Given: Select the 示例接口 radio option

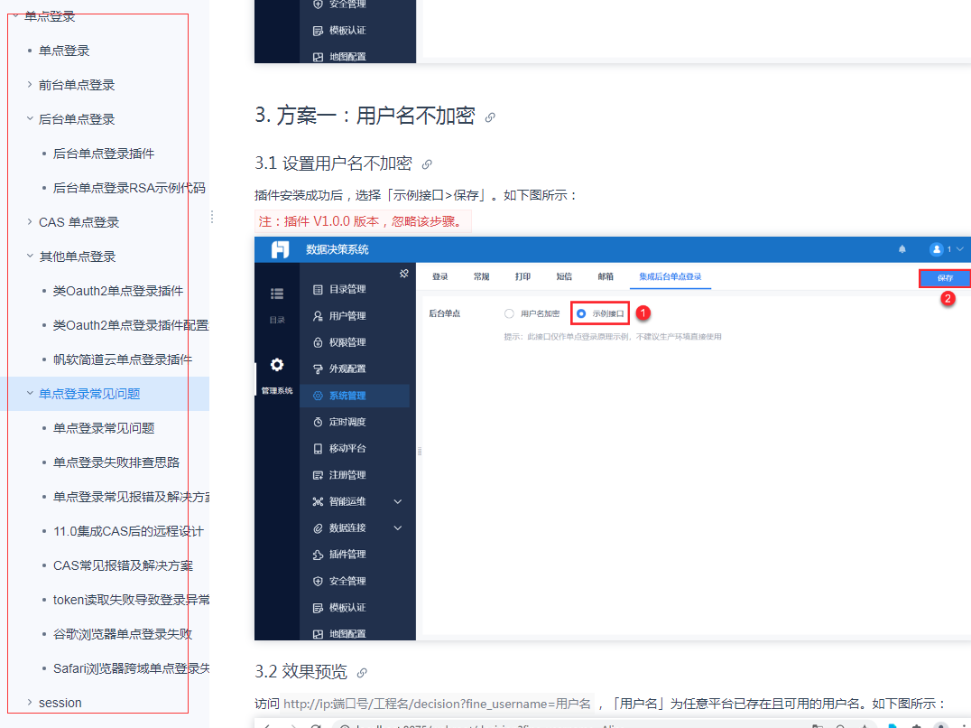Looking at the screenshot, I should [581, 313].
